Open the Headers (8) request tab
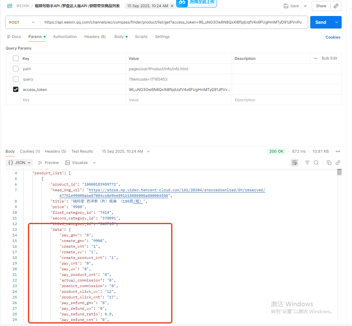The image size is (352, 326). pos(95,37)
